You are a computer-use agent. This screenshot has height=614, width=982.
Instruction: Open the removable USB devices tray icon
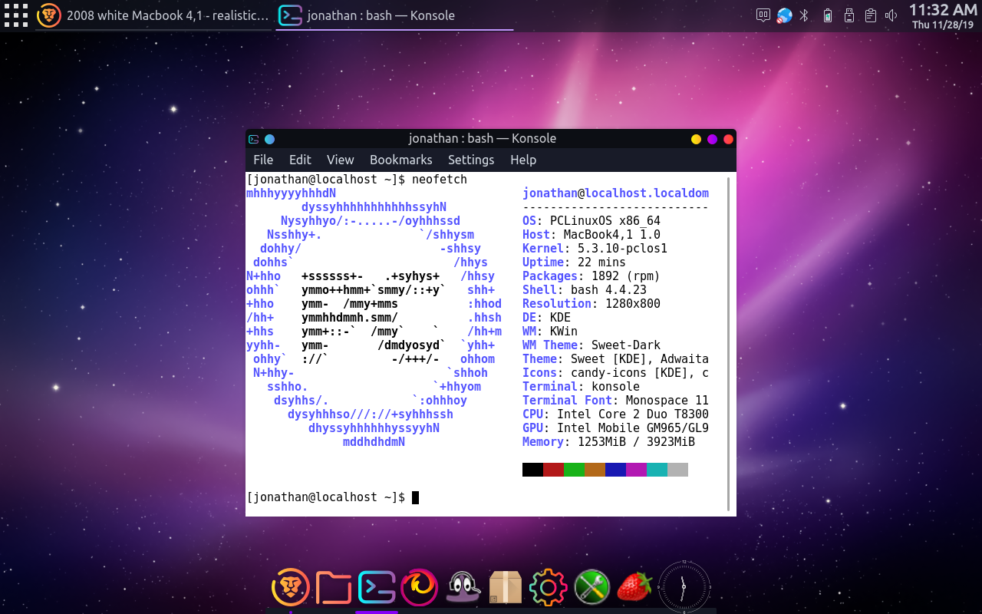(849, 15)
